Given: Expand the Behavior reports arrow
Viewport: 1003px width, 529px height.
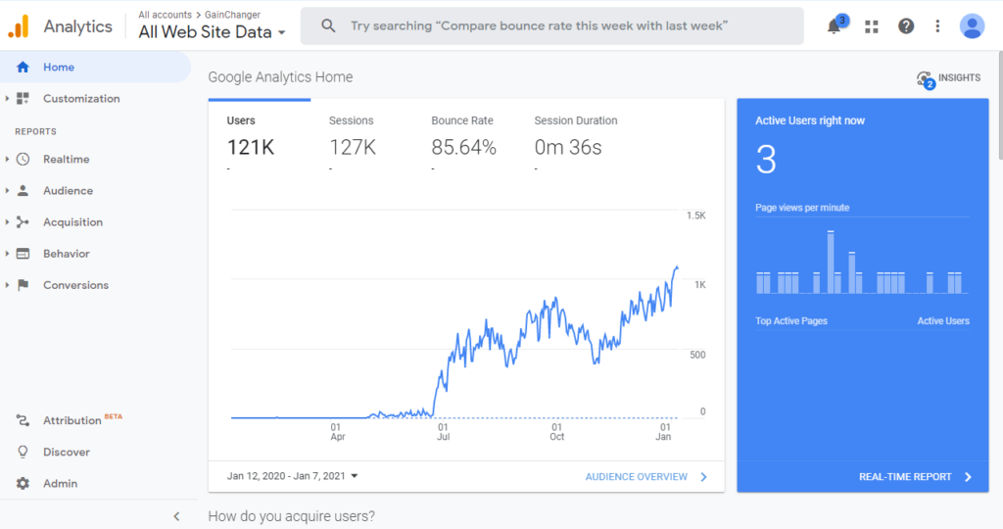Looking at the screenshot, I should point(7,254).
